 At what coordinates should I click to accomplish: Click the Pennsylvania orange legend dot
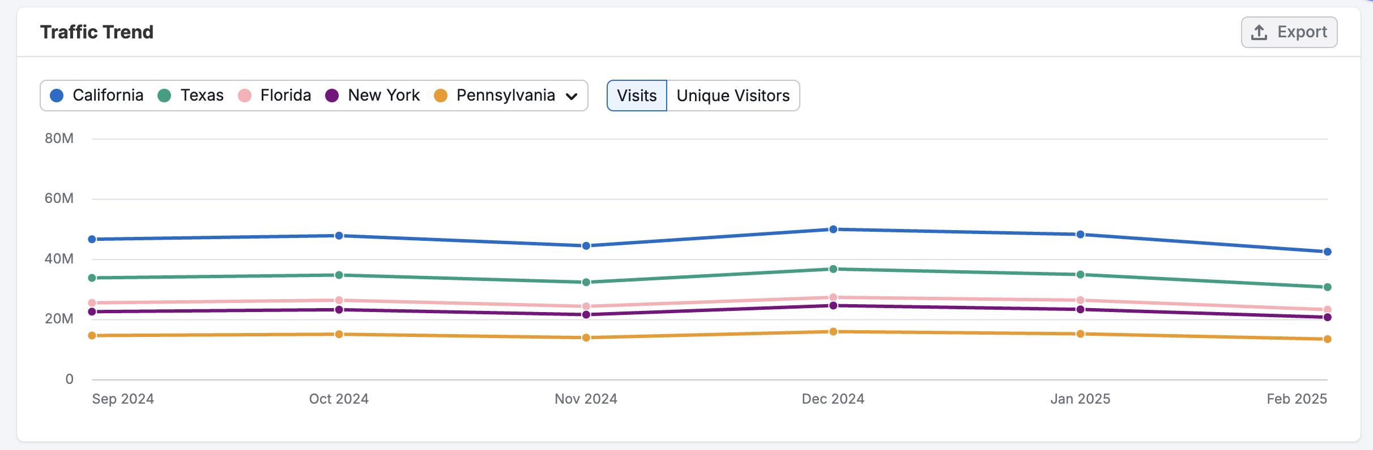[x=441, y=96]
